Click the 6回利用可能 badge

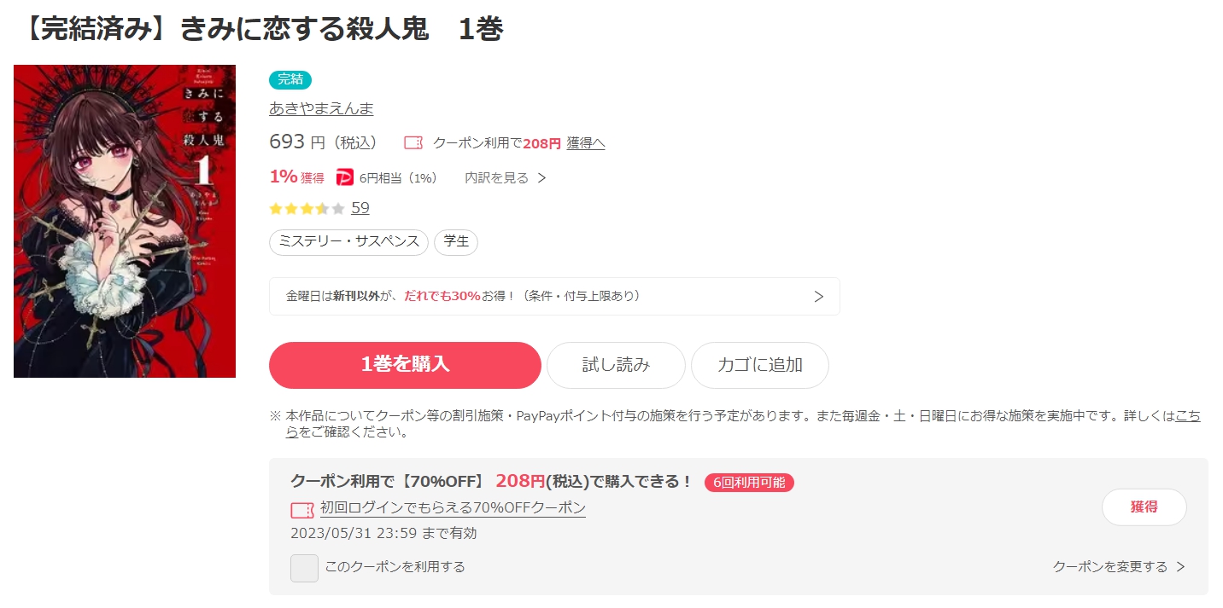click(x=749, y=483)
